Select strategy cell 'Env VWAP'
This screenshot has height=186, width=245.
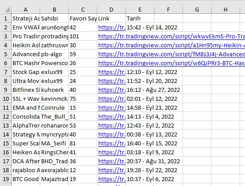[x=25, y=28]
